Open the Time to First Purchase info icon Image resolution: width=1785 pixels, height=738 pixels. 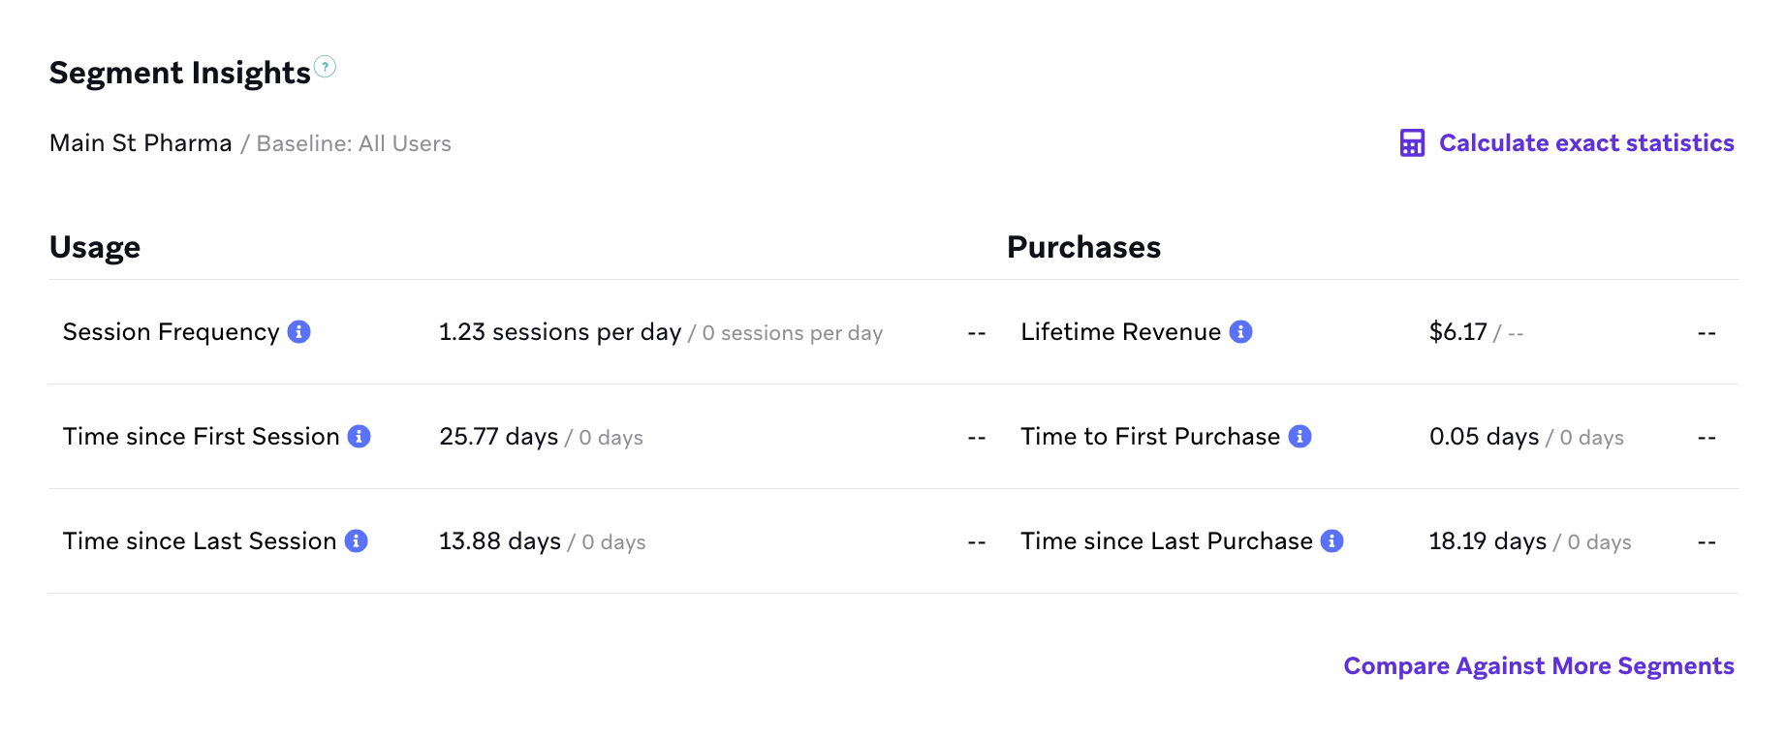coord(1300,437)
